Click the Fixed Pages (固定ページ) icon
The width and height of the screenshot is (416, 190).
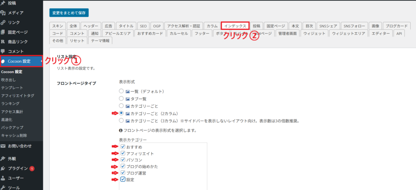click(3, 32)
